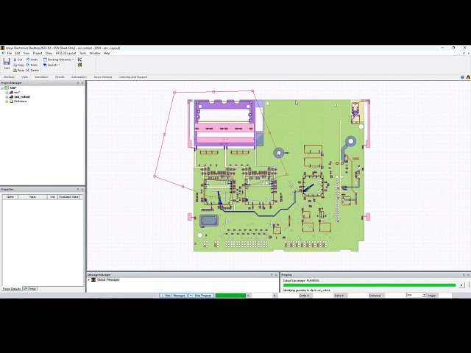
Task: Close the Message Manager panel
Action: [277, 275]
